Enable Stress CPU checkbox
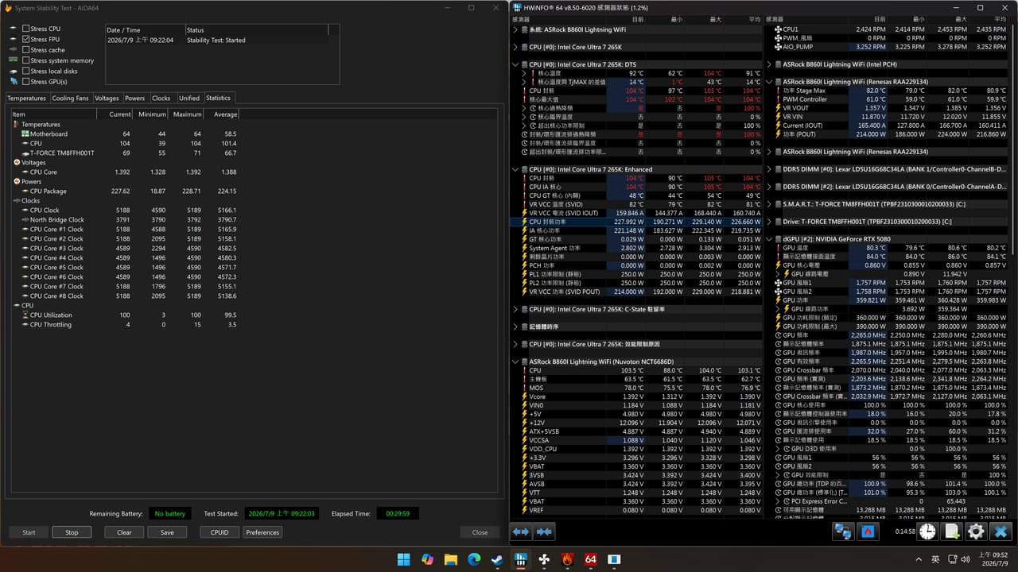The width and height of the screenshot is (1018, 572). tap(26, 29)
